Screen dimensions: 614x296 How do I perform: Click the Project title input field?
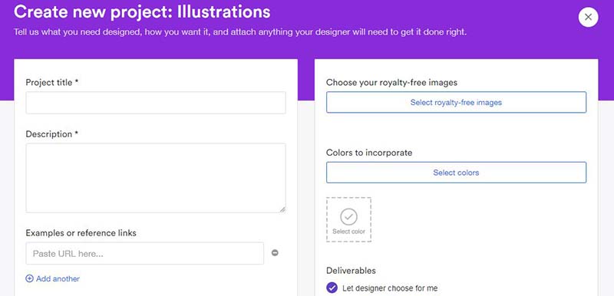coord(156,103)
